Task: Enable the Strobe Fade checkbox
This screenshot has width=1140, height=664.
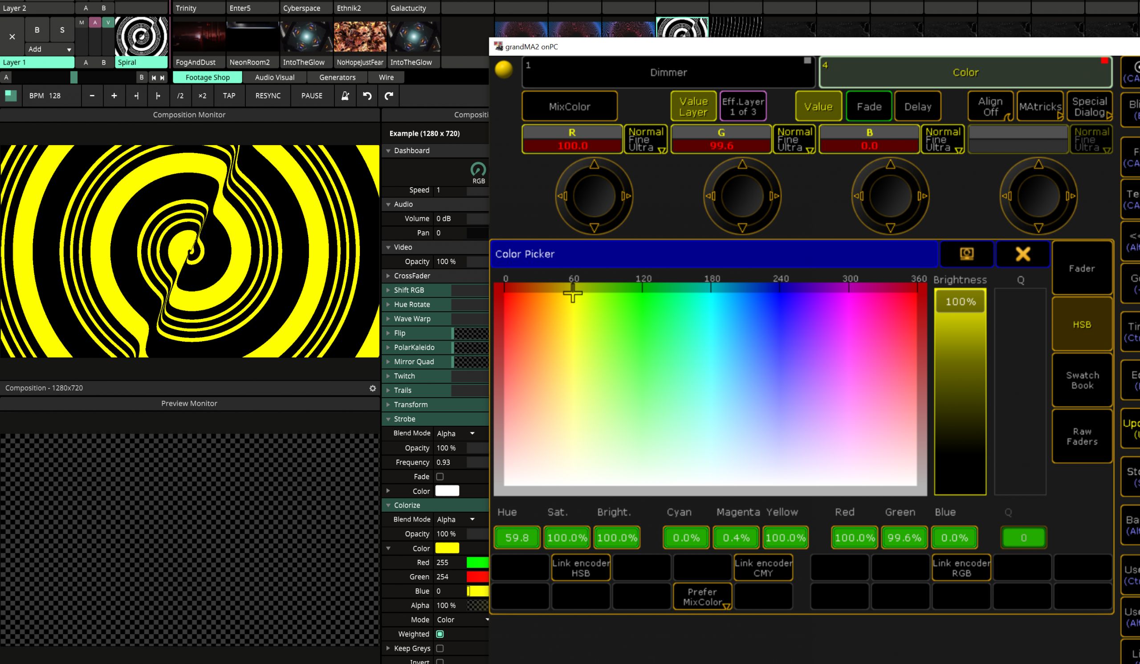Action: [440, 476]
